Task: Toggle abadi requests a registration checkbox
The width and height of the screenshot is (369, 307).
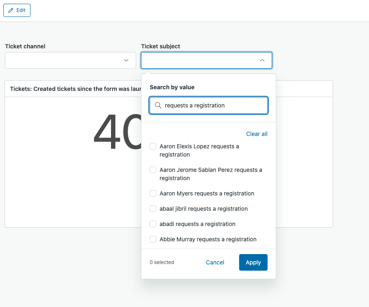Action: click(x=153, y=224)
